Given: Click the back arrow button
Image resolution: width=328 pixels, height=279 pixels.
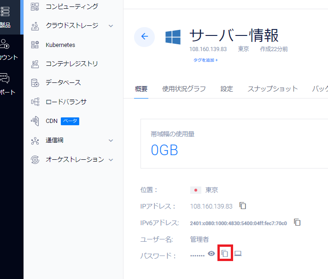Looking at the screenshot, I should (144, 36).
